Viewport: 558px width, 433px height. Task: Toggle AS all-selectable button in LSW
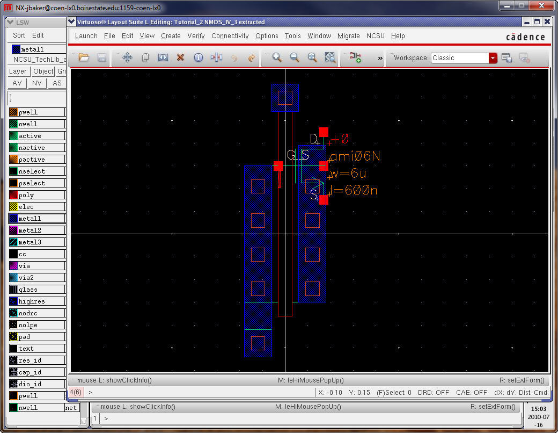56,83
